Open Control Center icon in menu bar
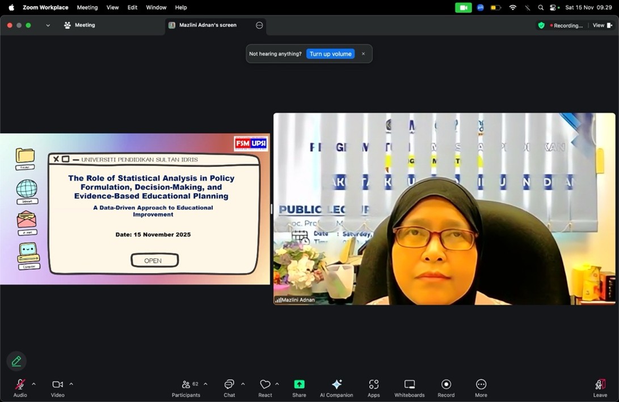Screen dimensions: 619x402 (554, 7)
